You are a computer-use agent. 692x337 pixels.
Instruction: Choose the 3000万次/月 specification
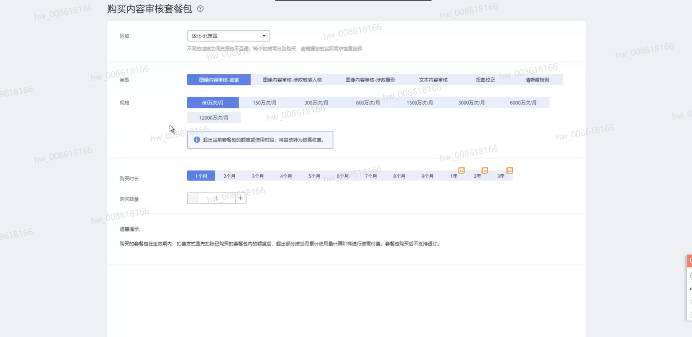[471, 103]
